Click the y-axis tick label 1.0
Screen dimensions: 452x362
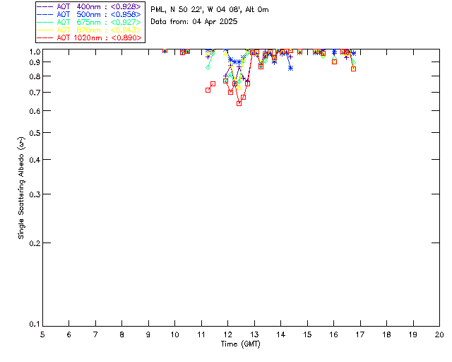[35, 52]
